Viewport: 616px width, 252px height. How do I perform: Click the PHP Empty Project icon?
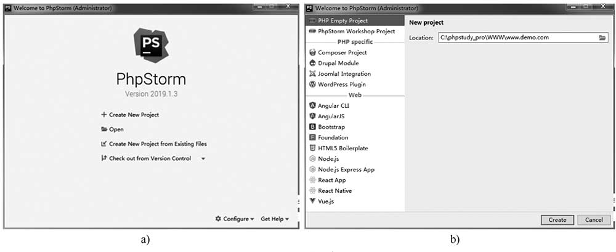313,20
